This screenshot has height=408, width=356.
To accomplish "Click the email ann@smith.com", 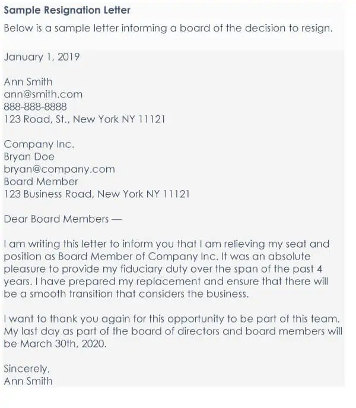I will pyautogui.click(x=43, y=94).
